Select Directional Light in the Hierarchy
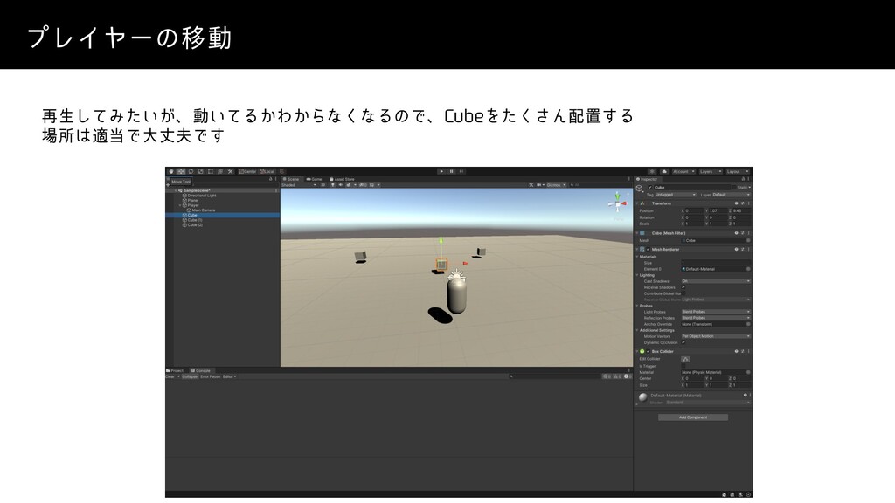This screenshot has height=503, width=895. (201, 195)
